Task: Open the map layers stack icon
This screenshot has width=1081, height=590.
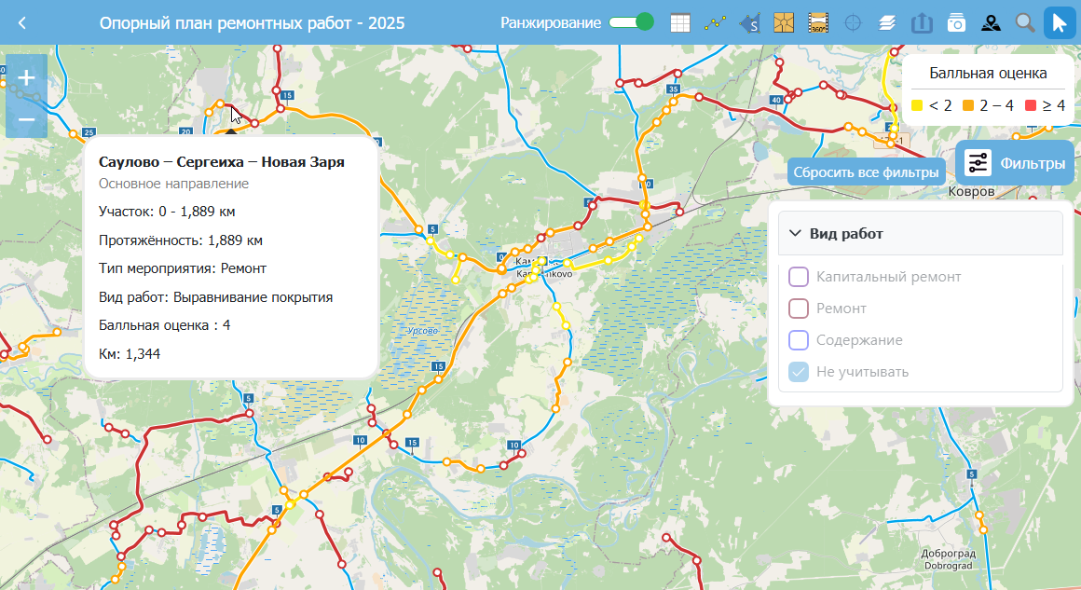Action: pyautogui.click(x=887, y=23)
